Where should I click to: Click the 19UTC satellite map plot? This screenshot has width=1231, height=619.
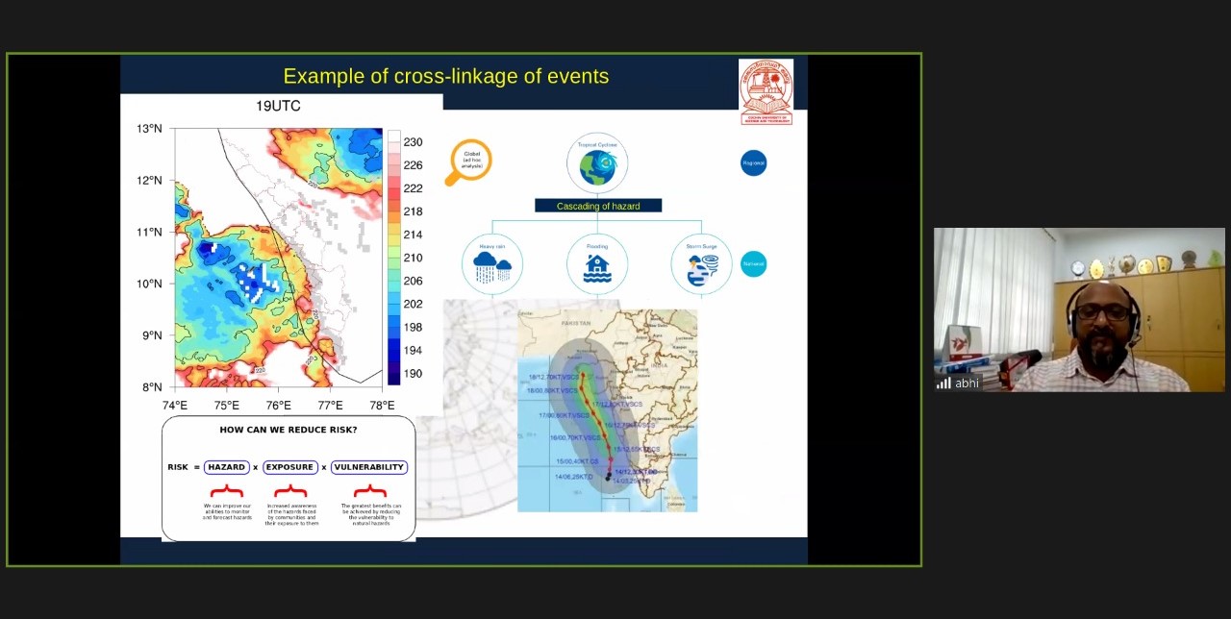click(x=278, y=258)
